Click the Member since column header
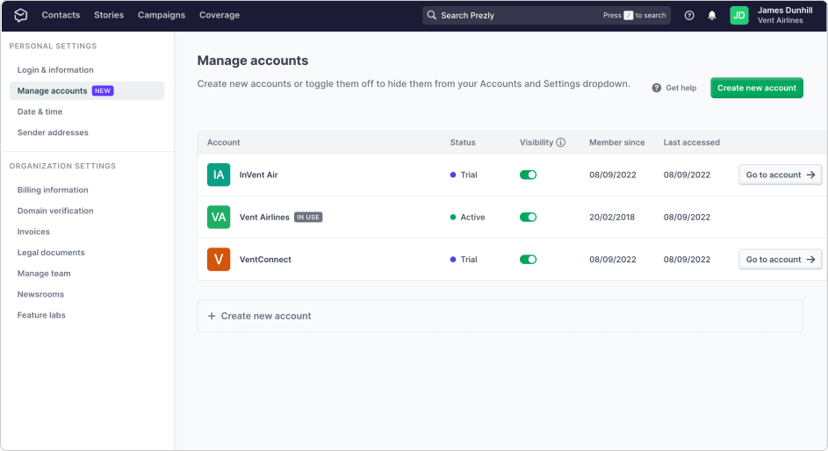The image size is (828, 451). 616,142
